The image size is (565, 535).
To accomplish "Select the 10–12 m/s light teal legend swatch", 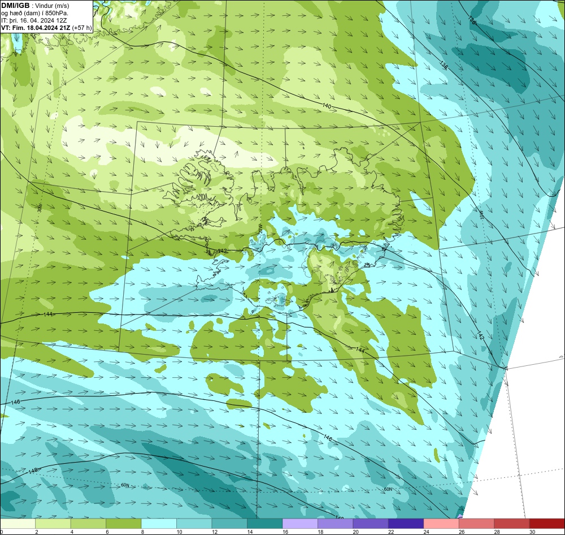I will [x=194, y=524].
